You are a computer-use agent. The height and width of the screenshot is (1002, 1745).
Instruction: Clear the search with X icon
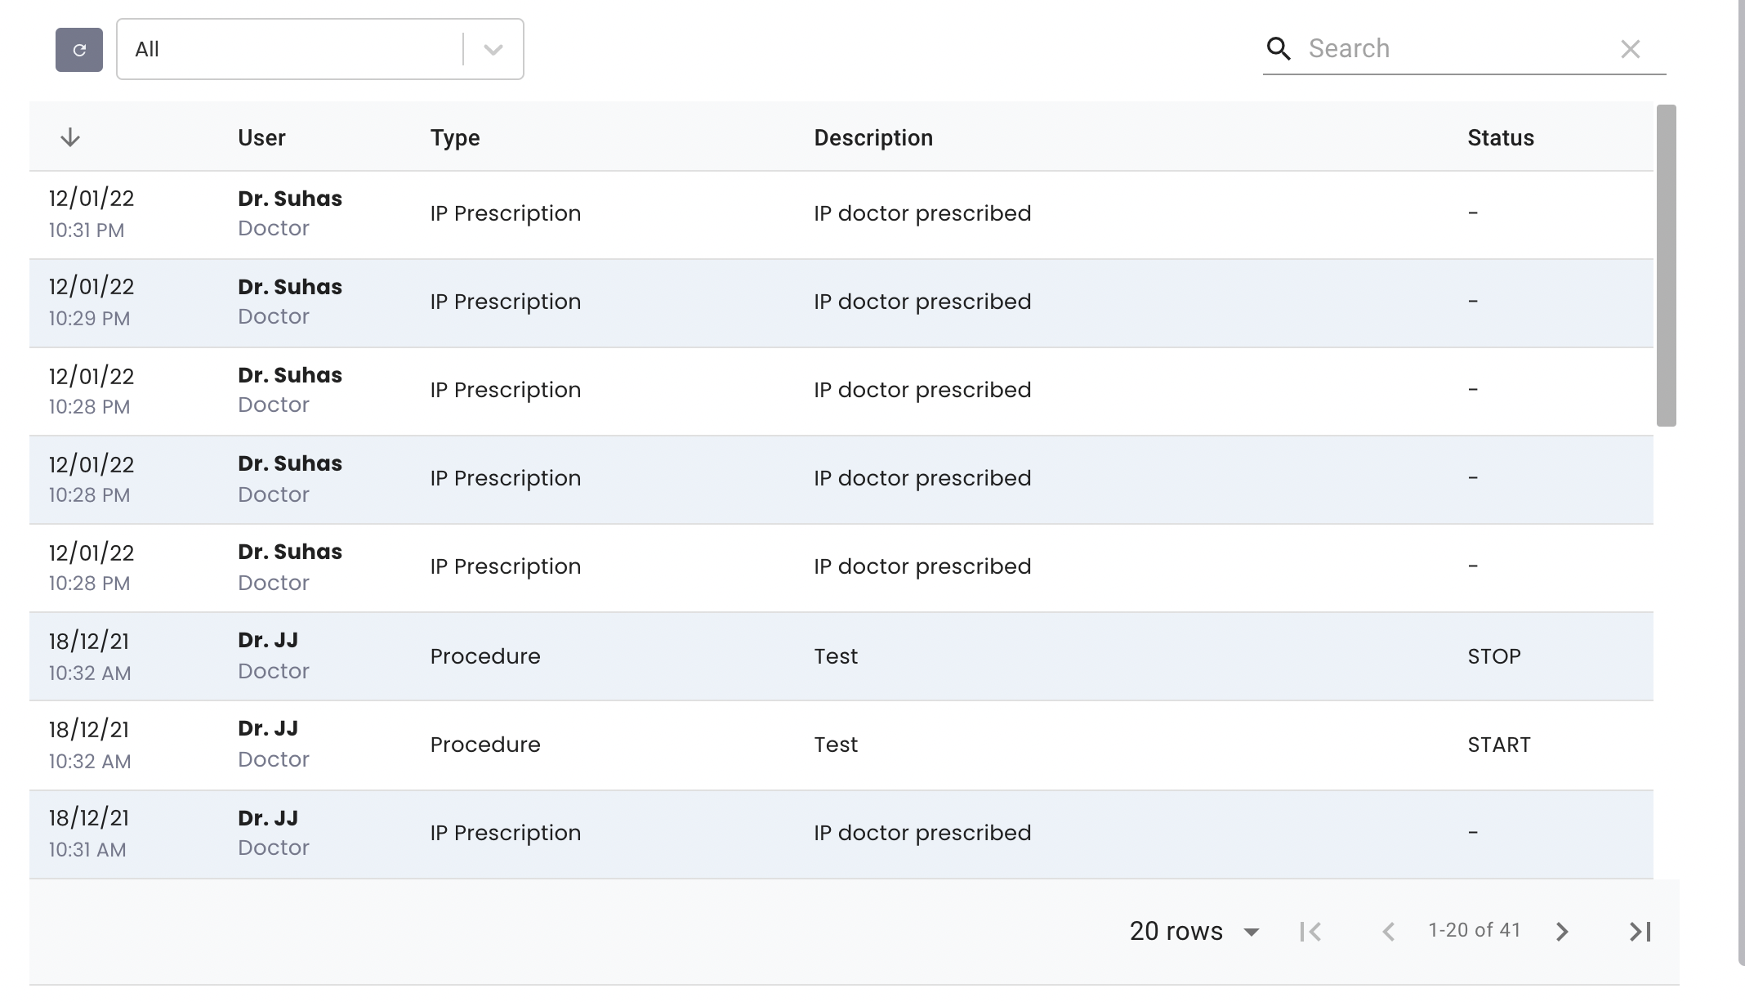coord(1630,49)
